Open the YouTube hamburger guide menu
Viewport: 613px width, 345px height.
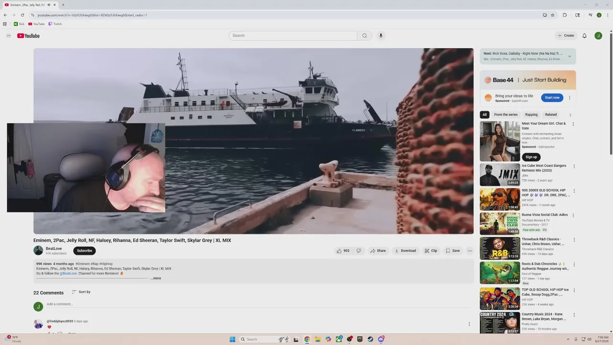(8, 35)
